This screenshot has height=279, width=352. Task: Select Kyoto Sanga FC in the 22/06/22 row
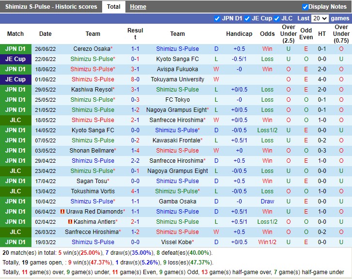point(177,59)
